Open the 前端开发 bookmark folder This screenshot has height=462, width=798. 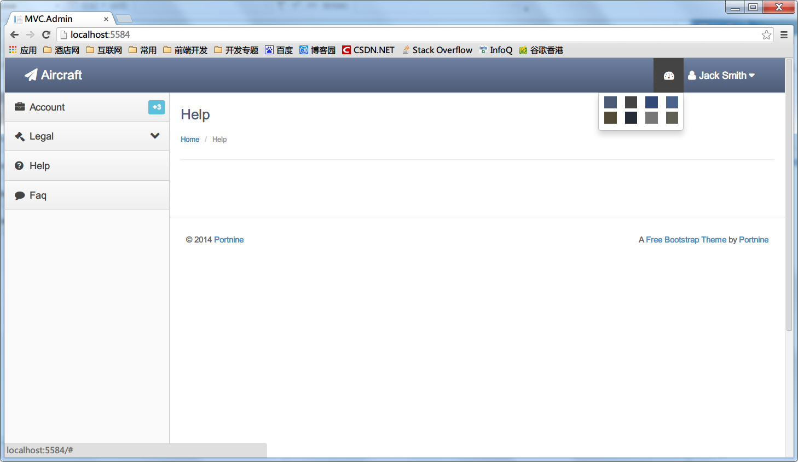pos(186,50)
